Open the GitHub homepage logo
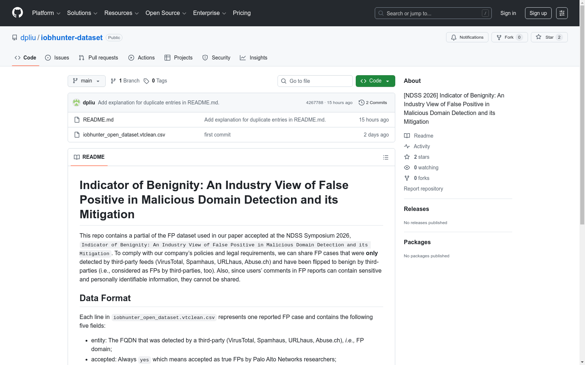 click(18, 13)
